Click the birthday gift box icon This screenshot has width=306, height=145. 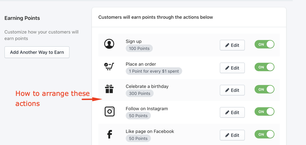109,89
